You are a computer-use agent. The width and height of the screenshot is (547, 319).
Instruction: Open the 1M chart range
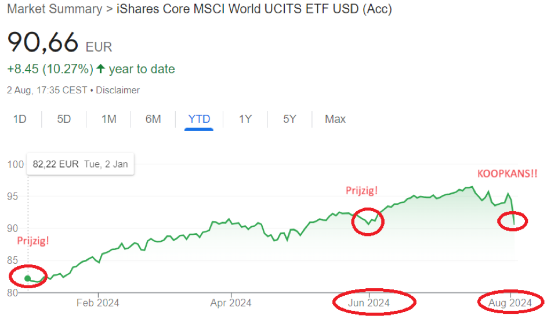[108, 119]
